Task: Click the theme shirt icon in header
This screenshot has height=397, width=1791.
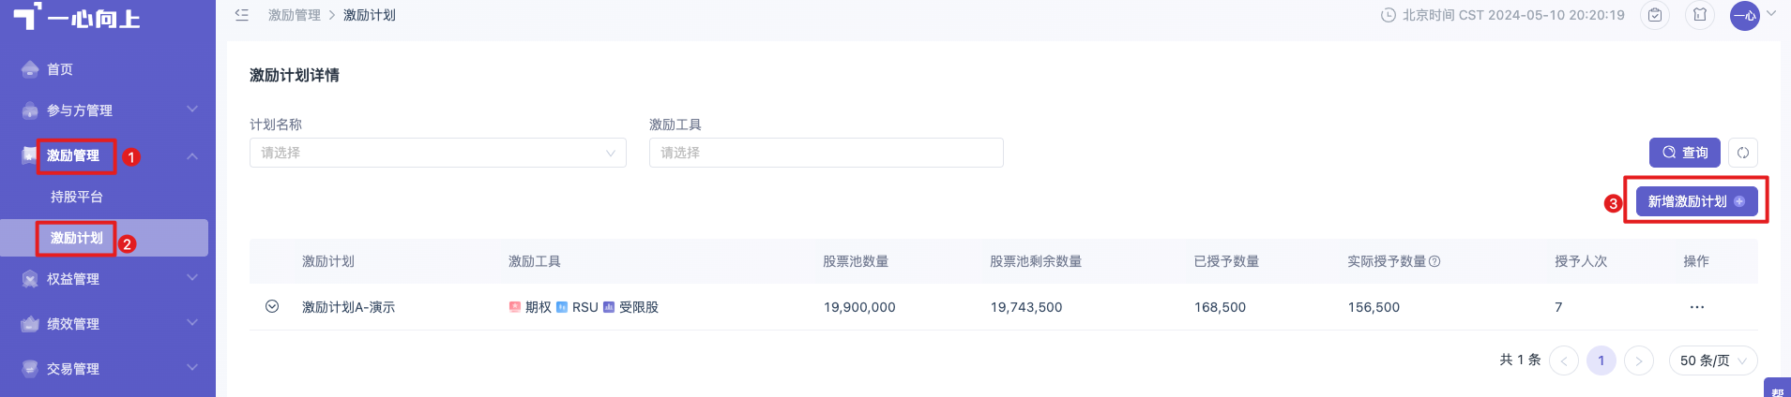Action: pos(1700,15)
